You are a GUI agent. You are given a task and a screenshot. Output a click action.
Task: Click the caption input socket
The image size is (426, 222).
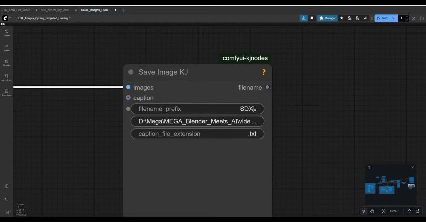point(128,98)
